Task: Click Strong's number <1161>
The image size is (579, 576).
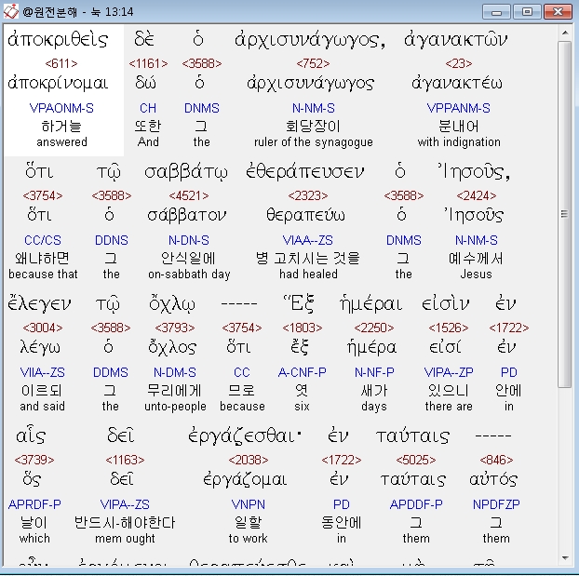Action: 148,63
